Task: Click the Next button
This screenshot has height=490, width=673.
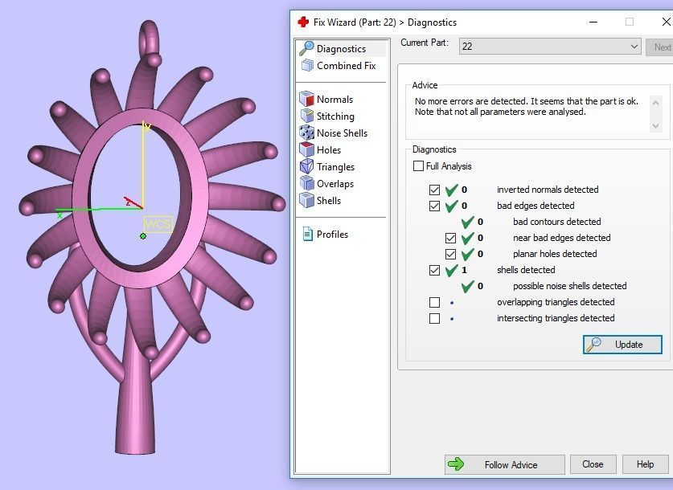Action: [660, 47]
